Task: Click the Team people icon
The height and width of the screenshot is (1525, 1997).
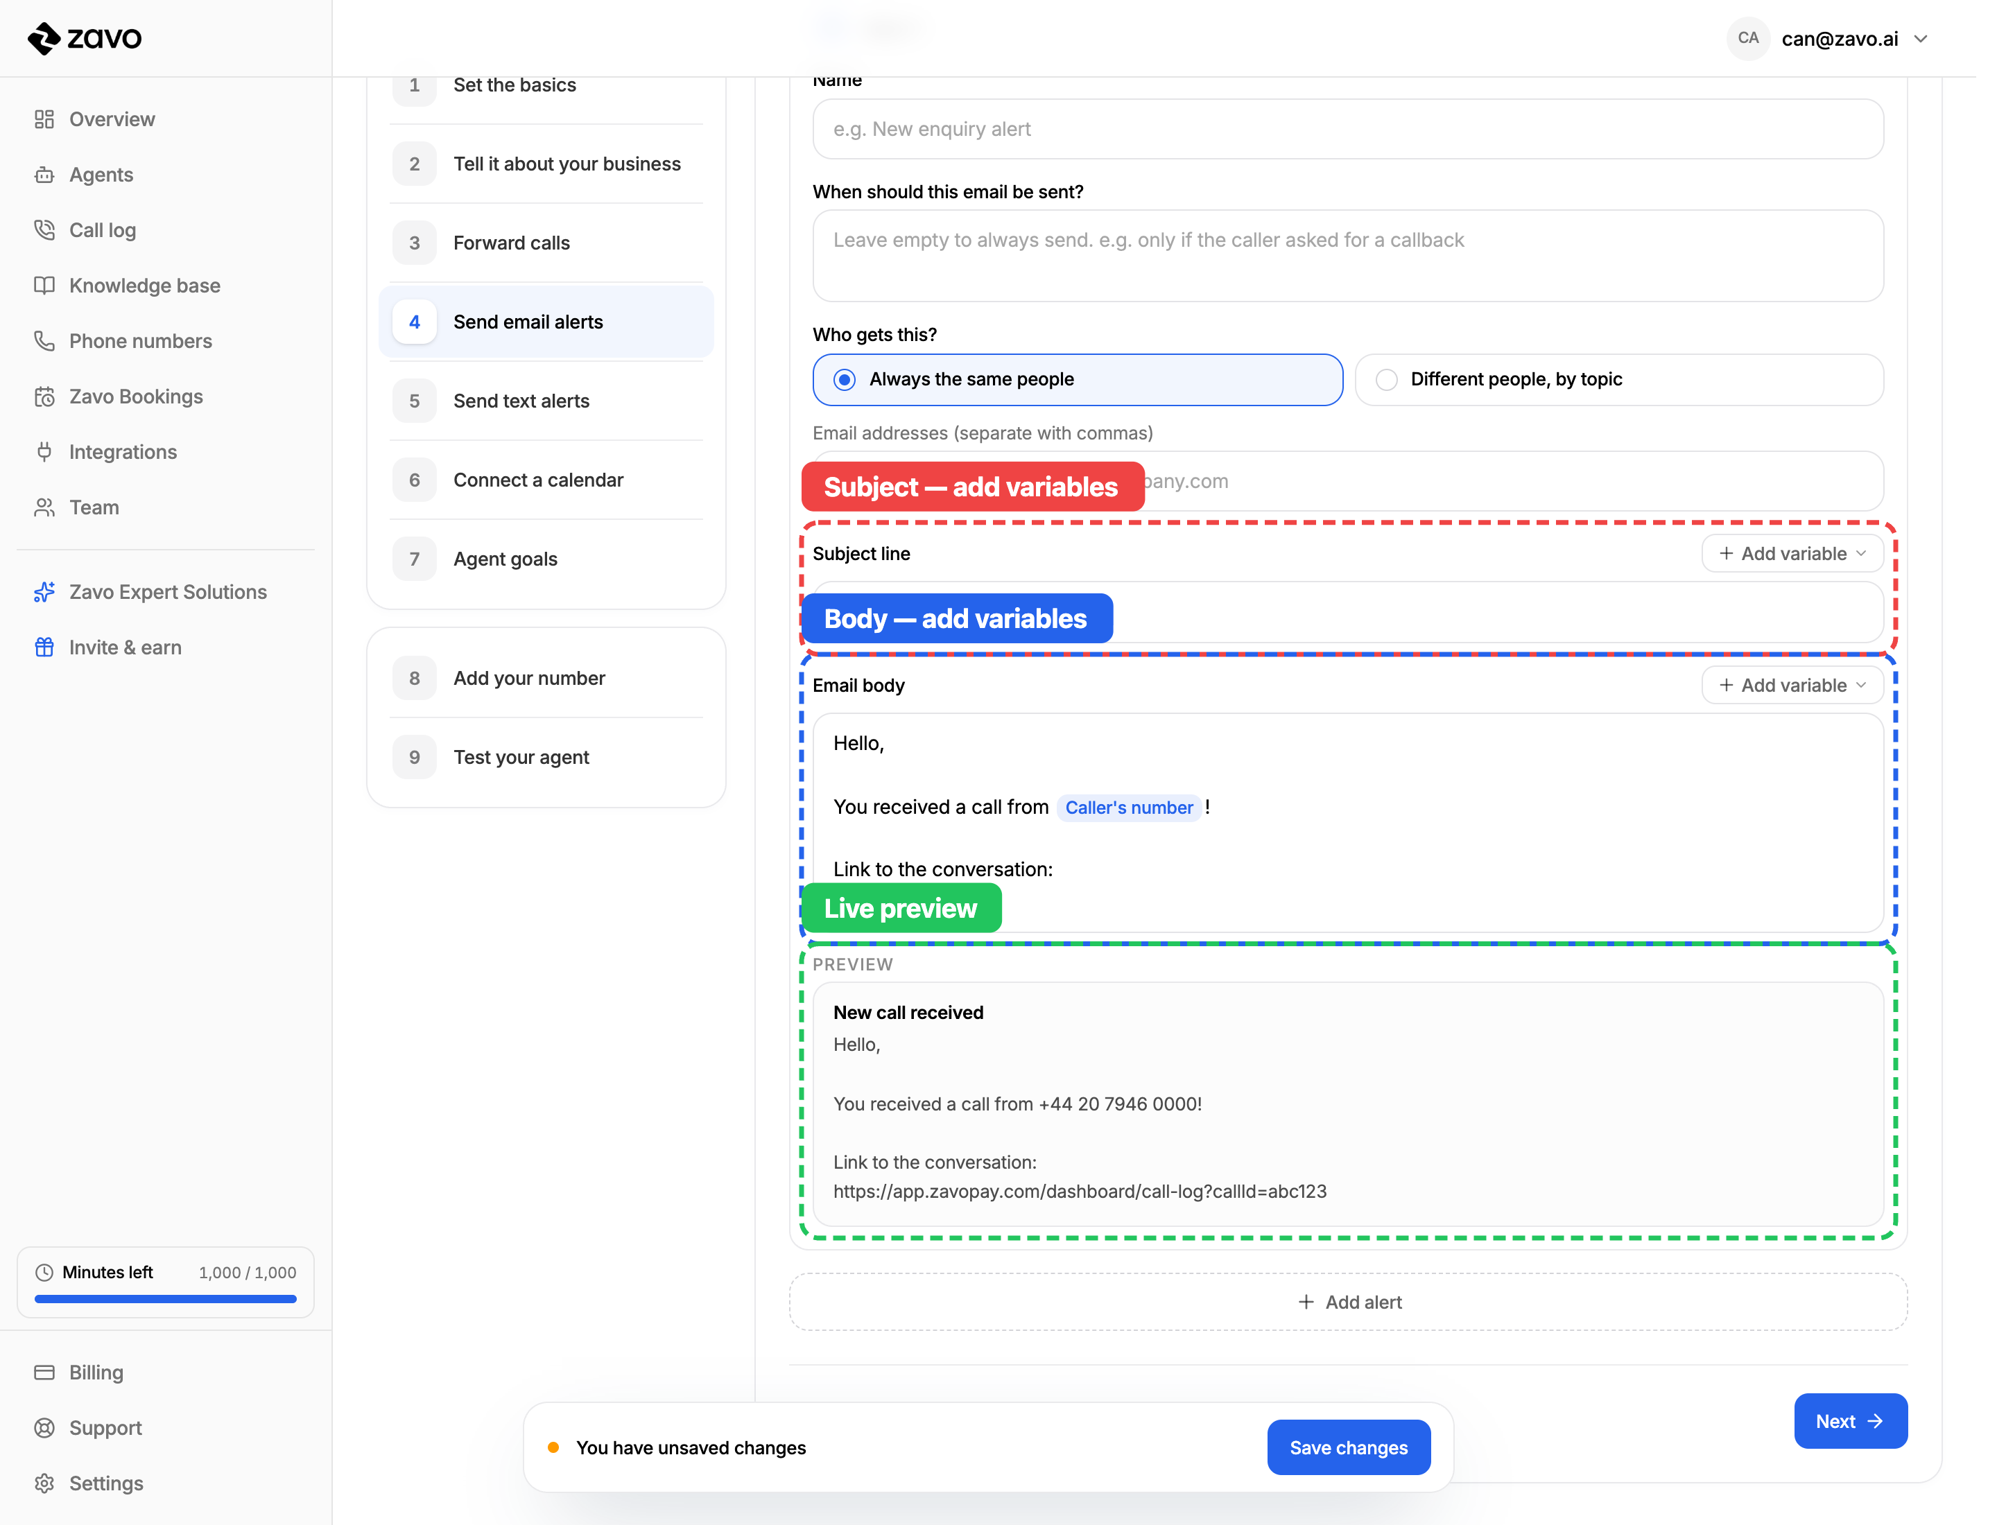Action: click(44, 507)
